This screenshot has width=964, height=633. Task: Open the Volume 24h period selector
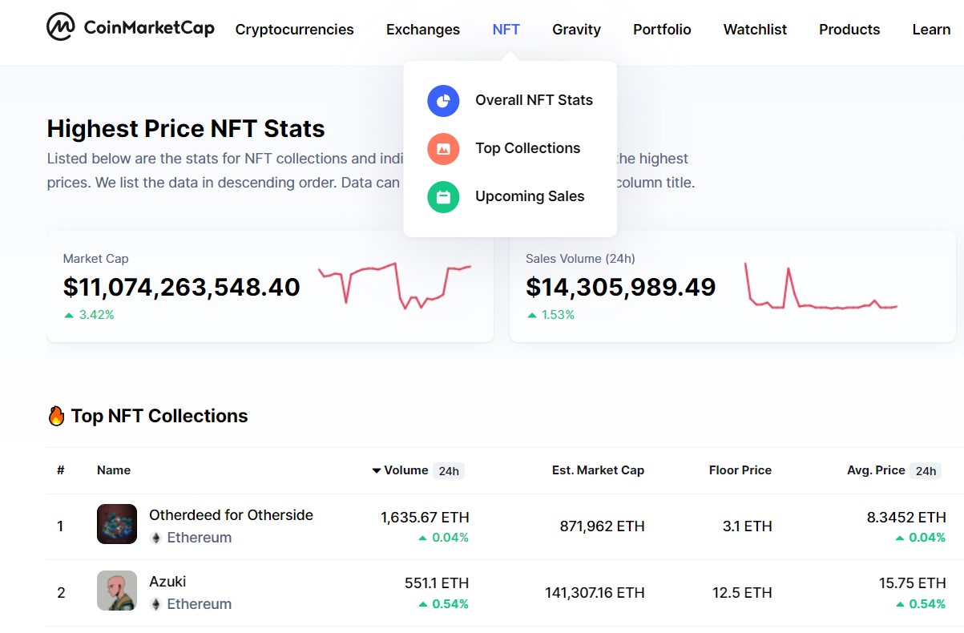pos(449,471)
